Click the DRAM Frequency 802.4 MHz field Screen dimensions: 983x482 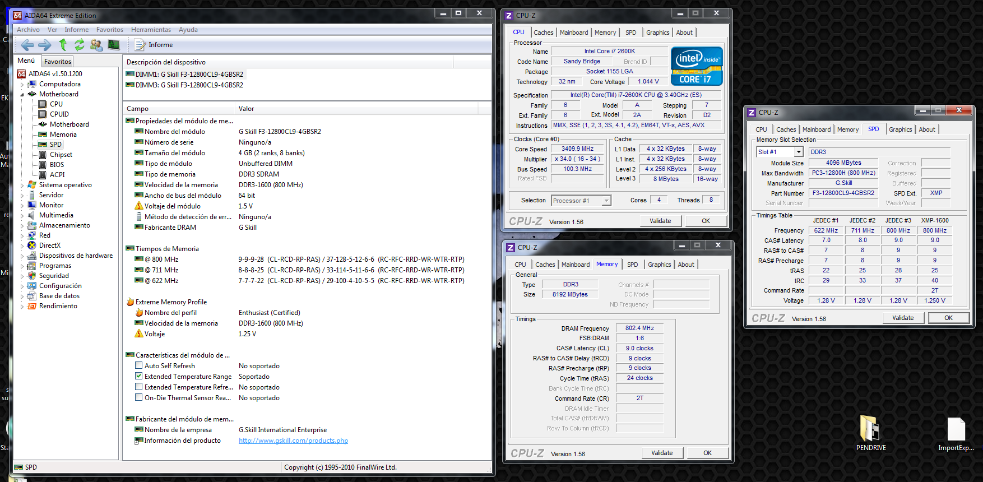639,328
